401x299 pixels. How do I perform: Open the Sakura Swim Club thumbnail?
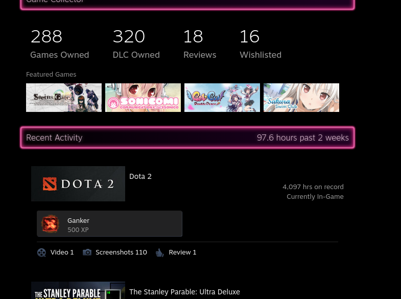pyautogui.click(x=301, y=98)
